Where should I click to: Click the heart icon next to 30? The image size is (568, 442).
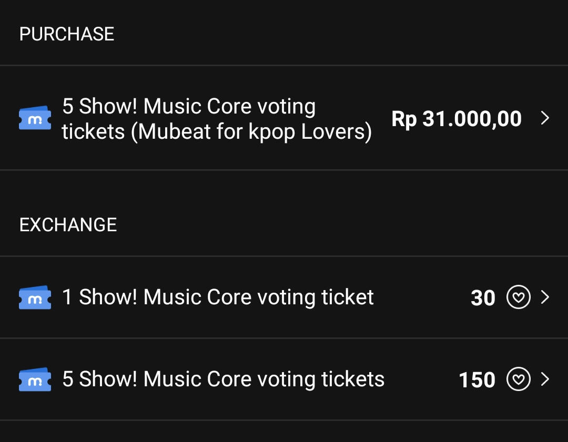(x=519, y=297)
